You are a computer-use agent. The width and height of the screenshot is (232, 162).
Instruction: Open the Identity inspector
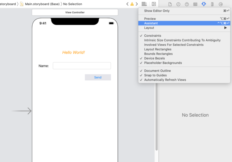point(195,4)
